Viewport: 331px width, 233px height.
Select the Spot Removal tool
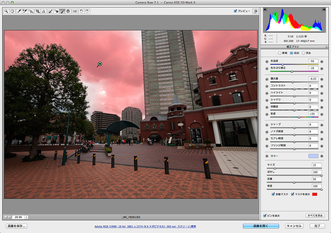pyautogui.click(x=50, y=11)
